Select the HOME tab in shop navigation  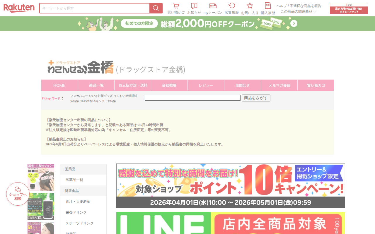(x=59, y=85)
